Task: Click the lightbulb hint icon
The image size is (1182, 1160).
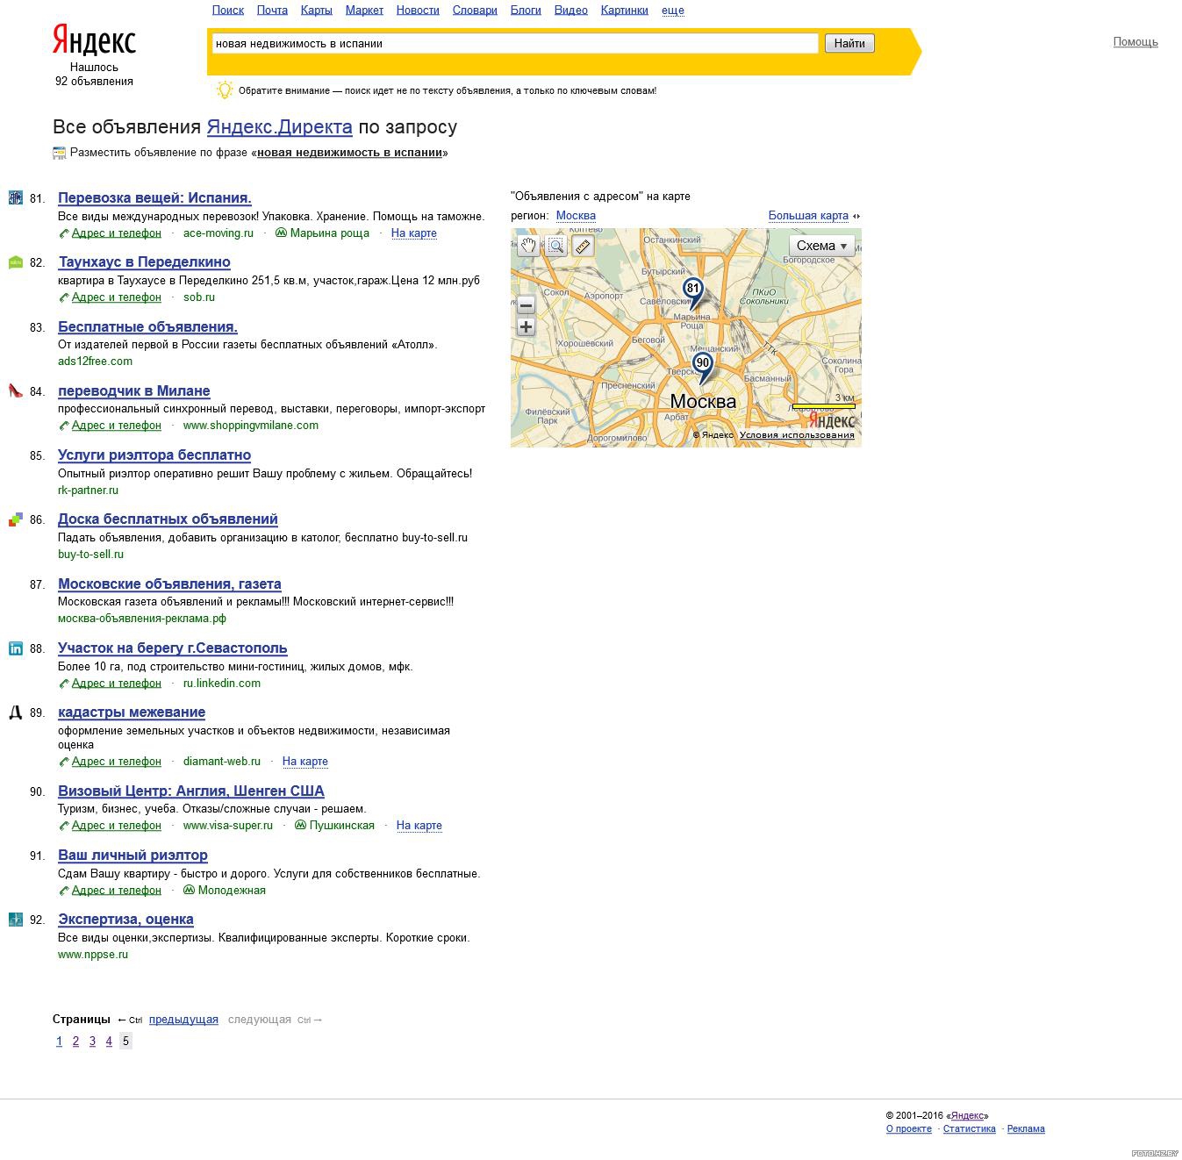Action: point(225,90)
